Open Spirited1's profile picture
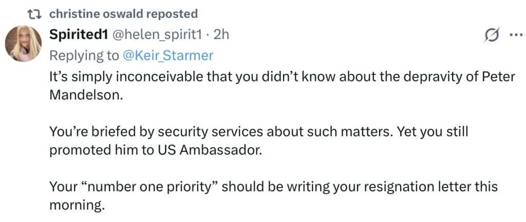This screenshot has width=526, height=222. [23, 43]
